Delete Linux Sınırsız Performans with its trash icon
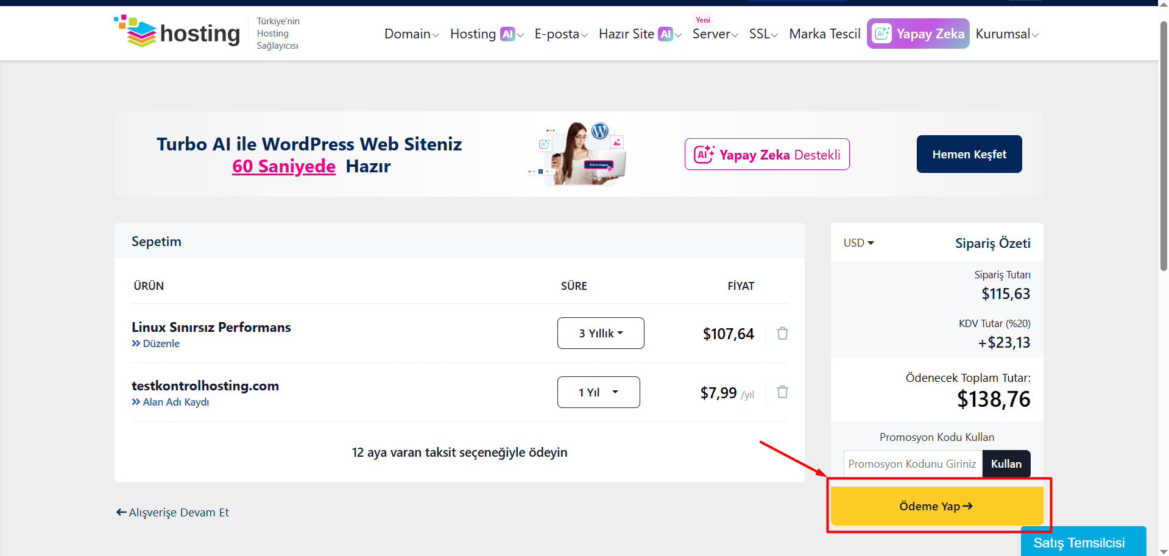Viewport: 1169px width, 556px height. pyautogui.click(x=782, y=333)
